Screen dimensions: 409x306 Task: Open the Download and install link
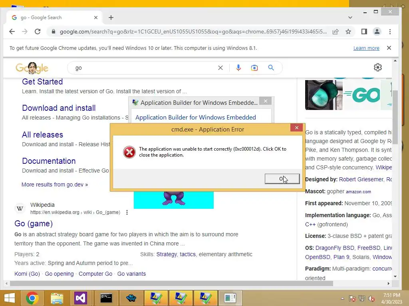(x=59, y=108)
